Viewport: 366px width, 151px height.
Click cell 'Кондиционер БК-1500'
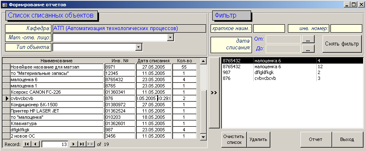tap(57, 105)
